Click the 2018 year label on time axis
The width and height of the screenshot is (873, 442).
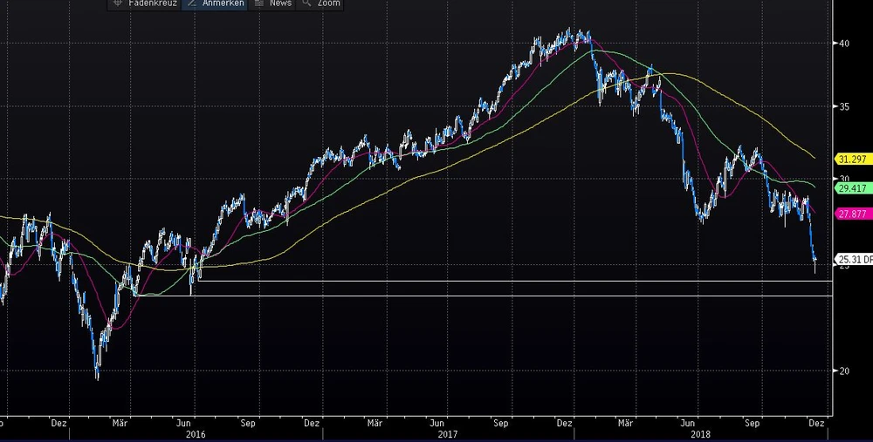699,433
